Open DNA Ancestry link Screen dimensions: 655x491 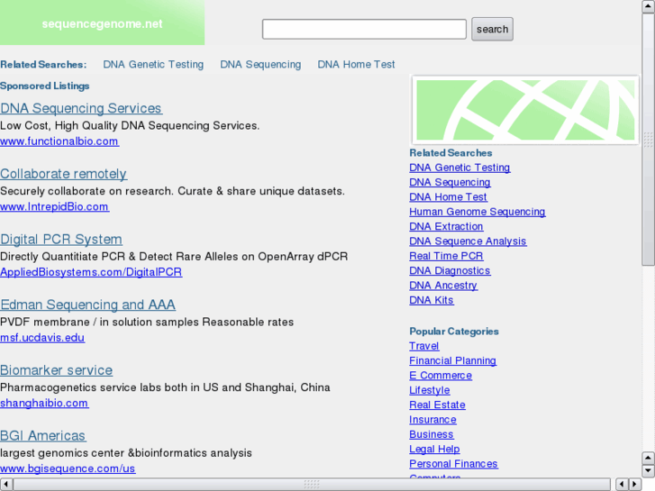443,286
